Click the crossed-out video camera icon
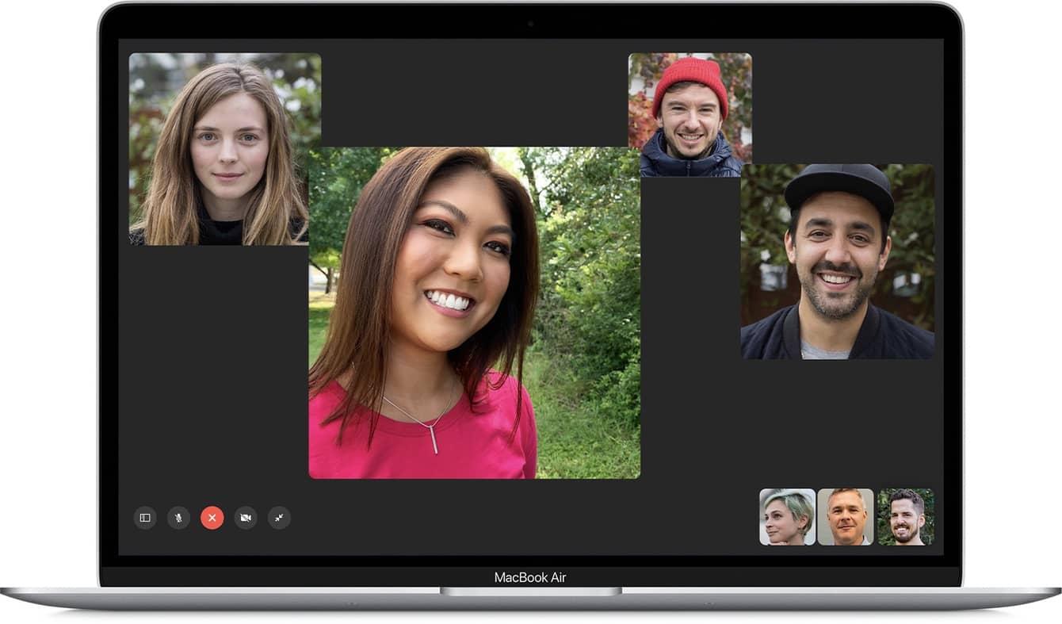Viewport: 1062px width, 624px height. pyautogui.click(x=246, y=518)
